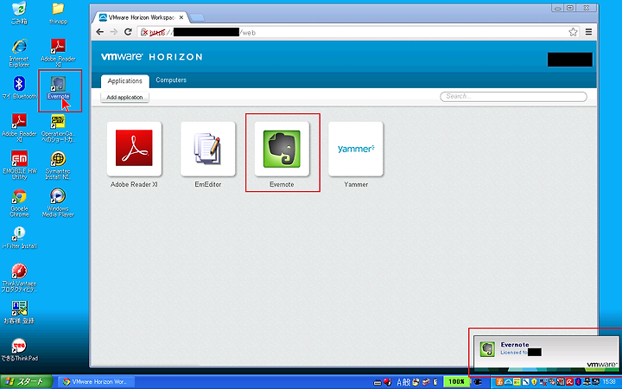Select the EMOBILE HW Utility icon

coord(19,165)
